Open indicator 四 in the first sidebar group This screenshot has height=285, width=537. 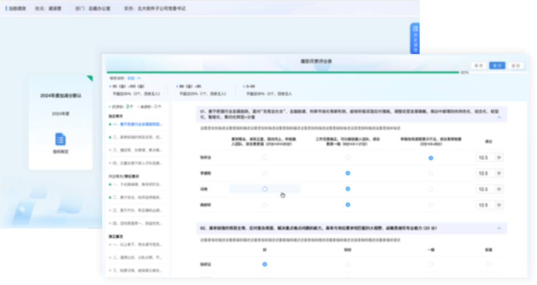pos(136,163)
